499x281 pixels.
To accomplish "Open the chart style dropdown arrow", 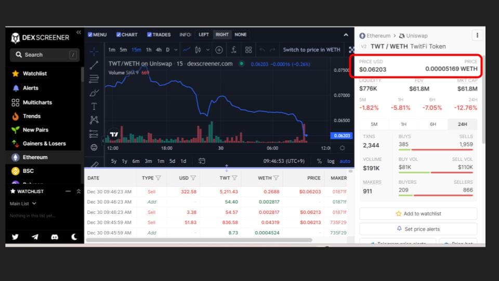I will pyautogui.click(x=208, y=50).
